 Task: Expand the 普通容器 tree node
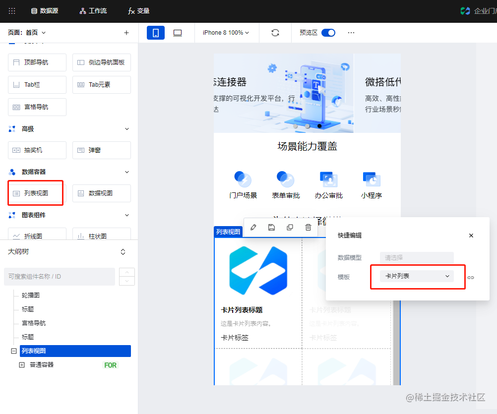(x=22, y=365)
